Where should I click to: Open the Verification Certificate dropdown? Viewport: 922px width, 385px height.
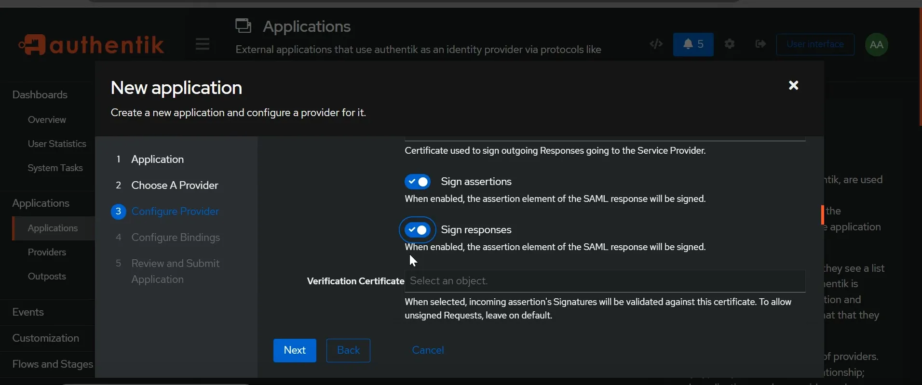pyautogui.click(x=605, y=281)
